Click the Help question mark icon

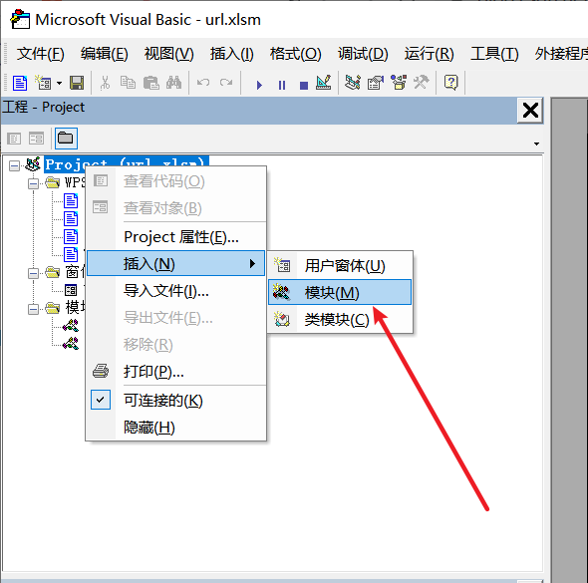[x=450, y=83]
